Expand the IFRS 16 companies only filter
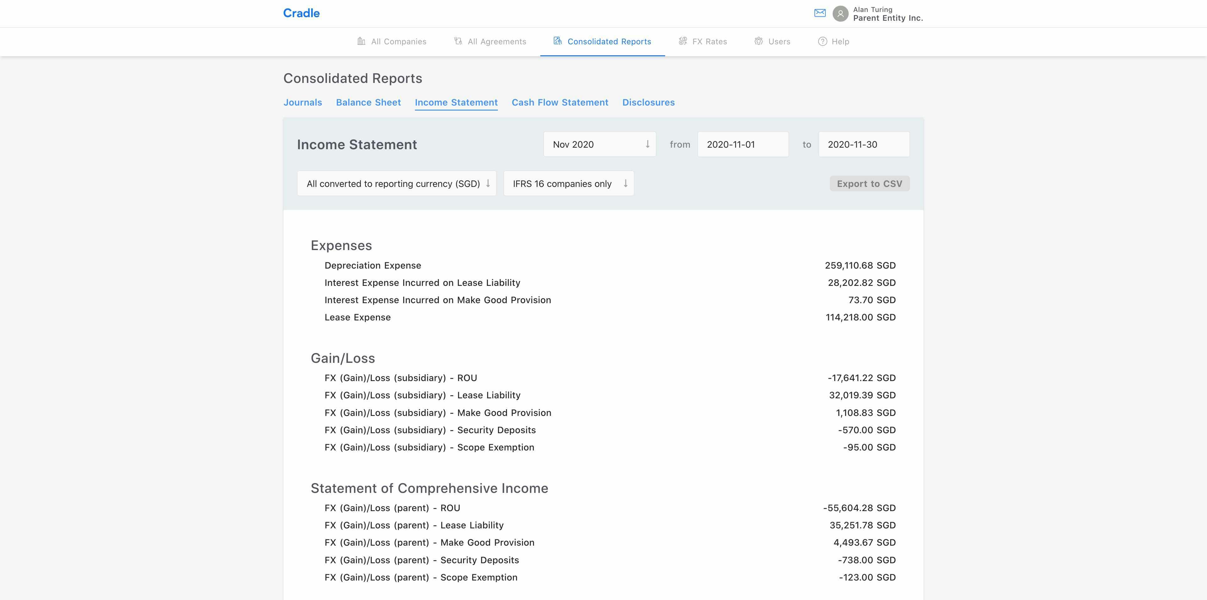The image size is (1207, 600). (568, 183)
